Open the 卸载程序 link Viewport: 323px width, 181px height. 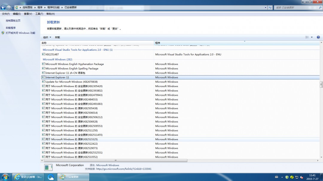(x=11, y=28)
